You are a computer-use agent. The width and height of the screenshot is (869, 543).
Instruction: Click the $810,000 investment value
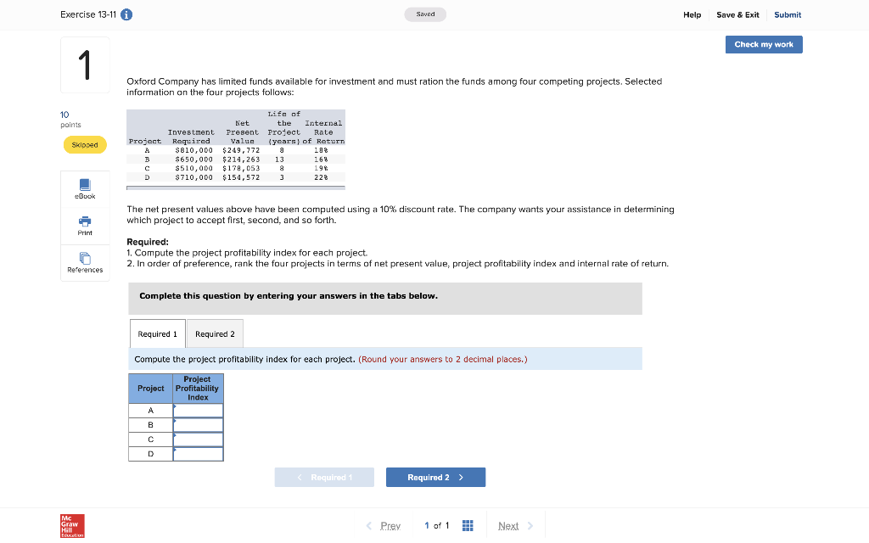(193, 150)
